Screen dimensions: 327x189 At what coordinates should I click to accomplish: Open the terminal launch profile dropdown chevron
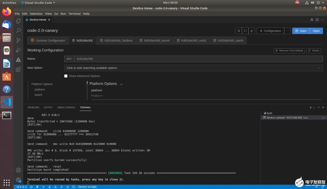click(314, 108)
